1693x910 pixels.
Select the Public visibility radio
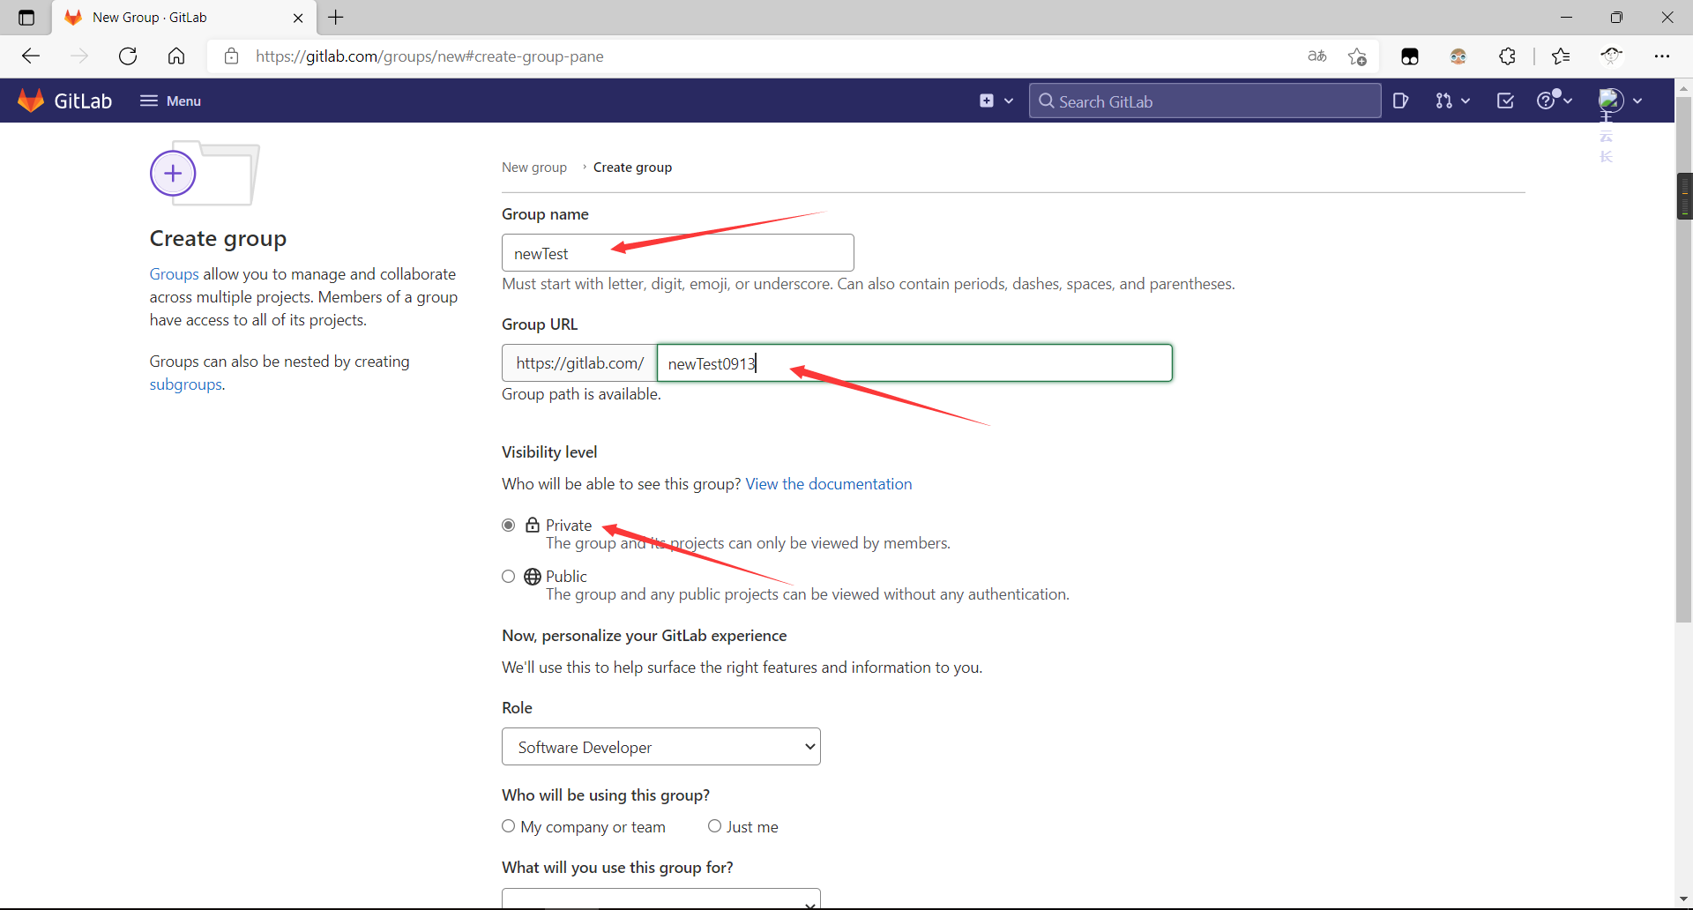509,577
